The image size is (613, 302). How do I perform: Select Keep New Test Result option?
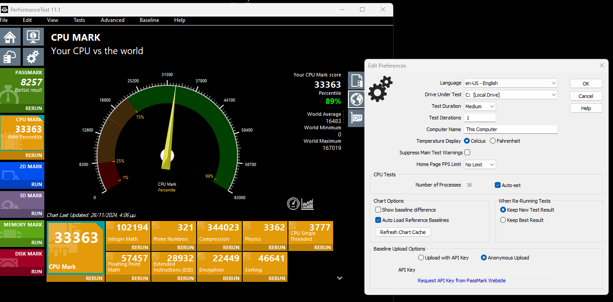[527, 210]
